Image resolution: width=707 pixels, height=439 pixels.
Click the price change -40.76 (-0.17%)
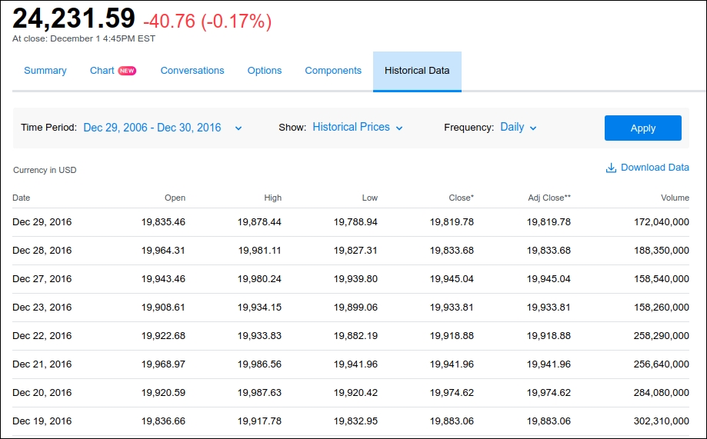coord(208,22)
